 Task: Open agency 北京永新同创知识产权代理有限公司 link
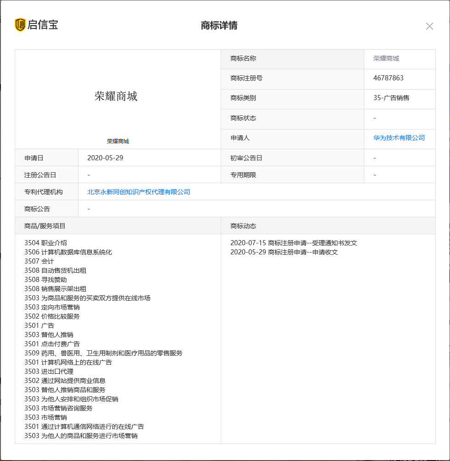pos(139,192)
